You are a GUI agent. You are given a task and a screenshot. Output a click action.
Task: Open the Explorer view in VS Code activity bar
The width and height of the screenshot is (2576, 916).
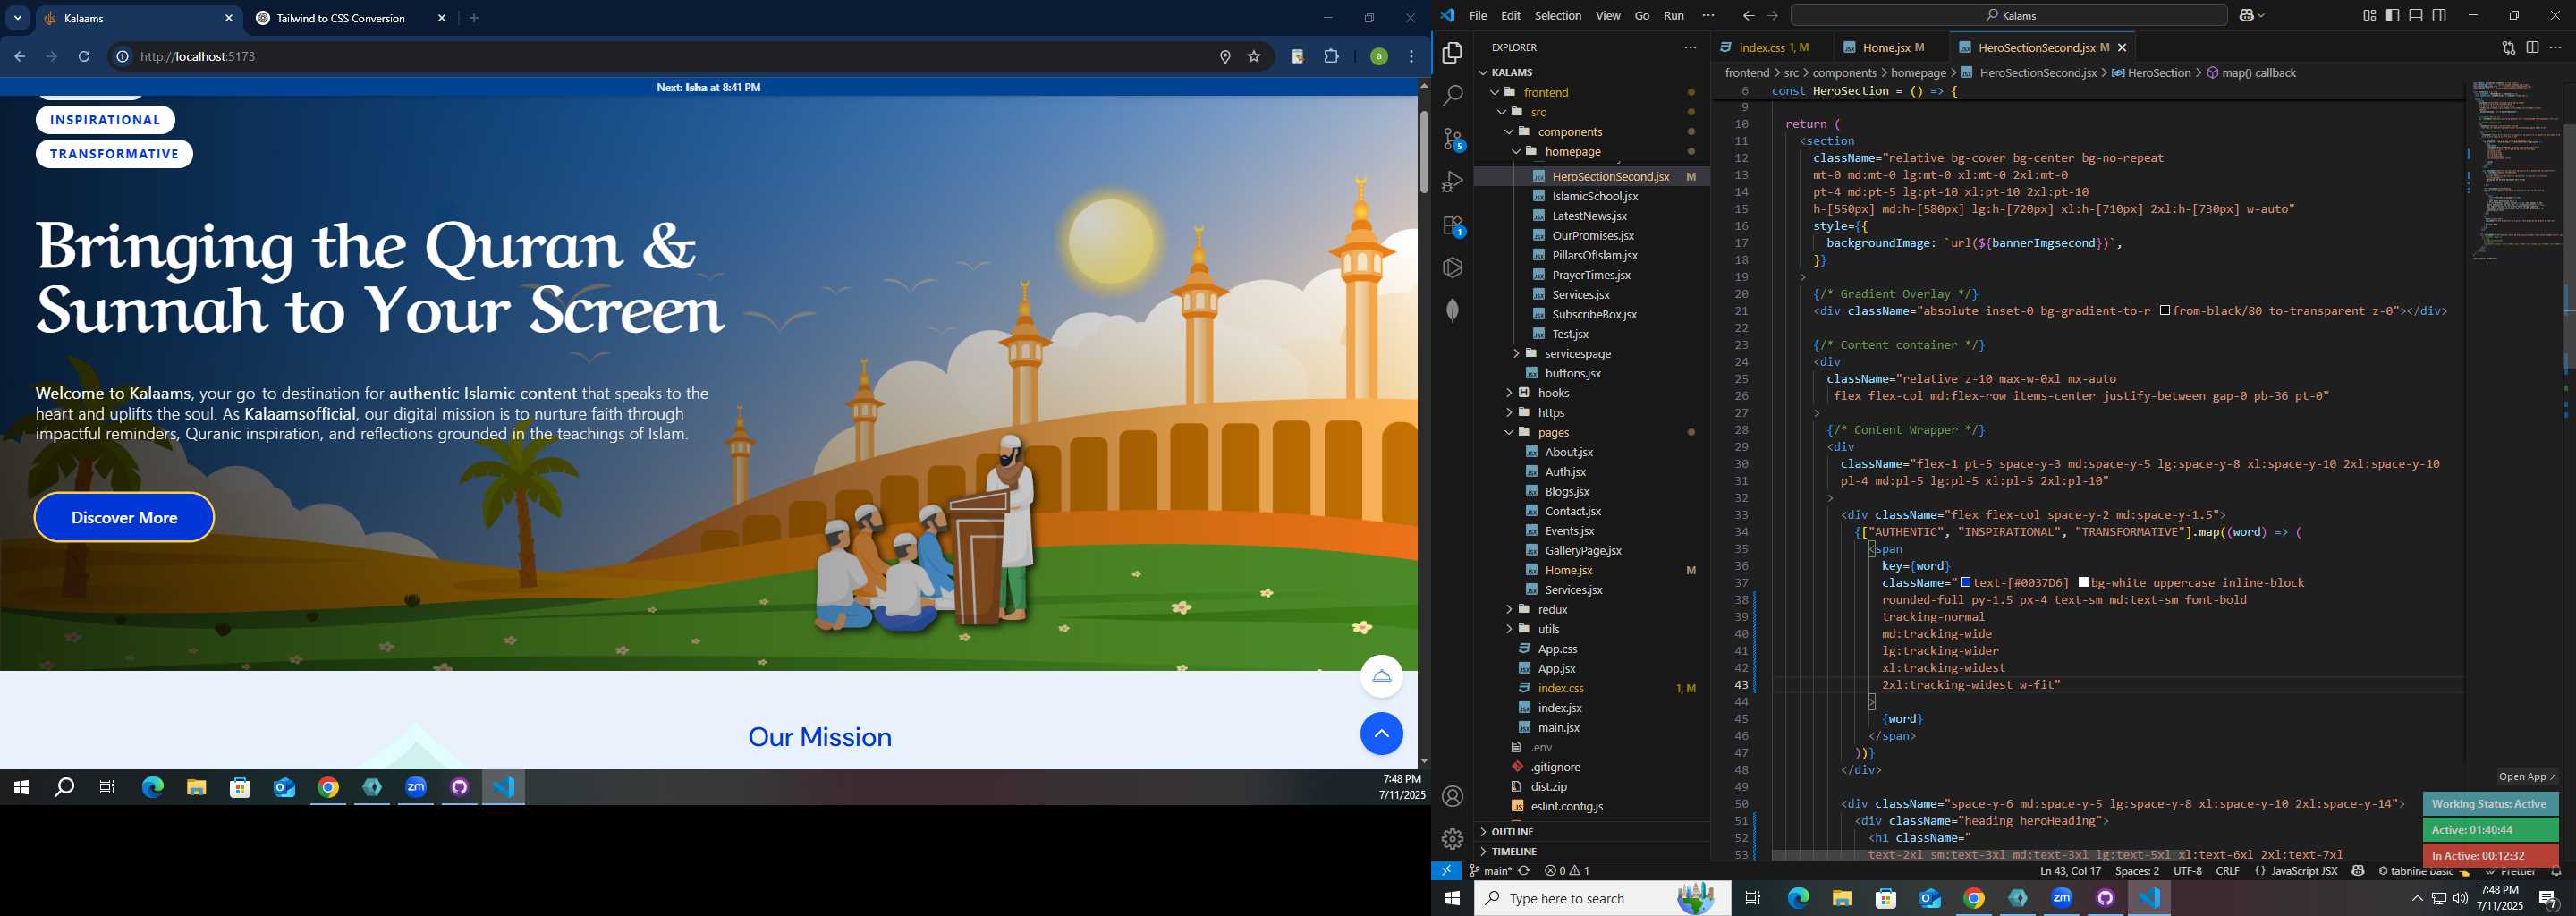point(1452,52)
